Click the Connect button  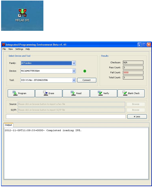[x=87, y=80]
